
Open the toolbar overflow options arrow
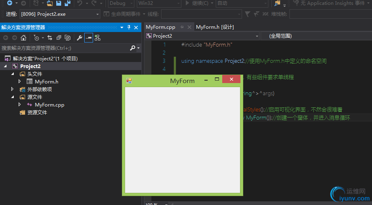tap(285, 4)
